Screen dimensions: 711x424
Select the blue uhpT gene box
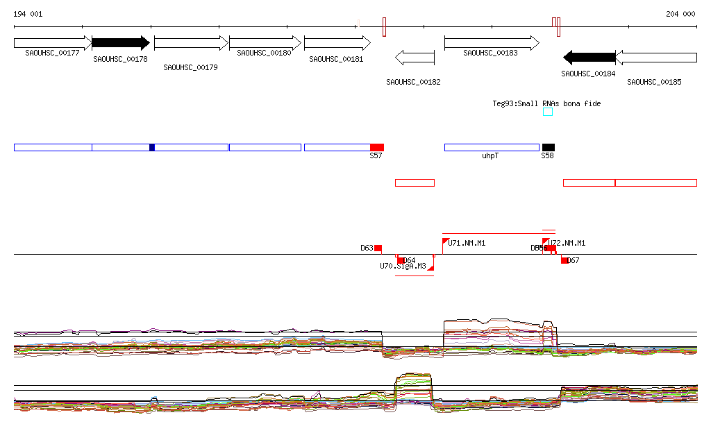click(x=492, y=147)
